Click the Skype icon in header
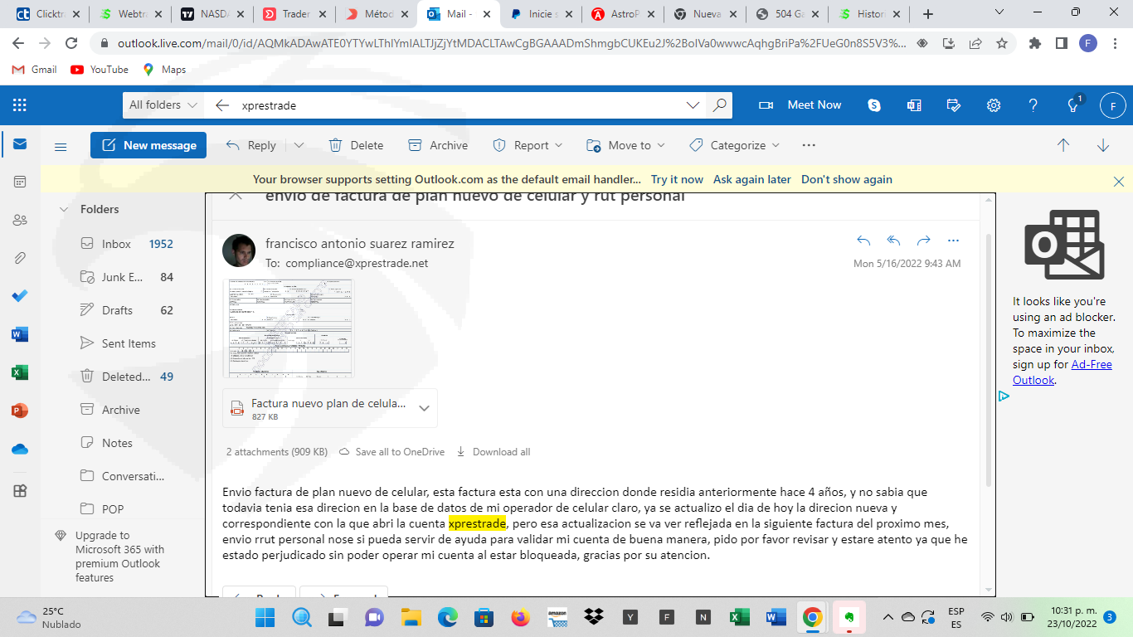 coord(874,105)
